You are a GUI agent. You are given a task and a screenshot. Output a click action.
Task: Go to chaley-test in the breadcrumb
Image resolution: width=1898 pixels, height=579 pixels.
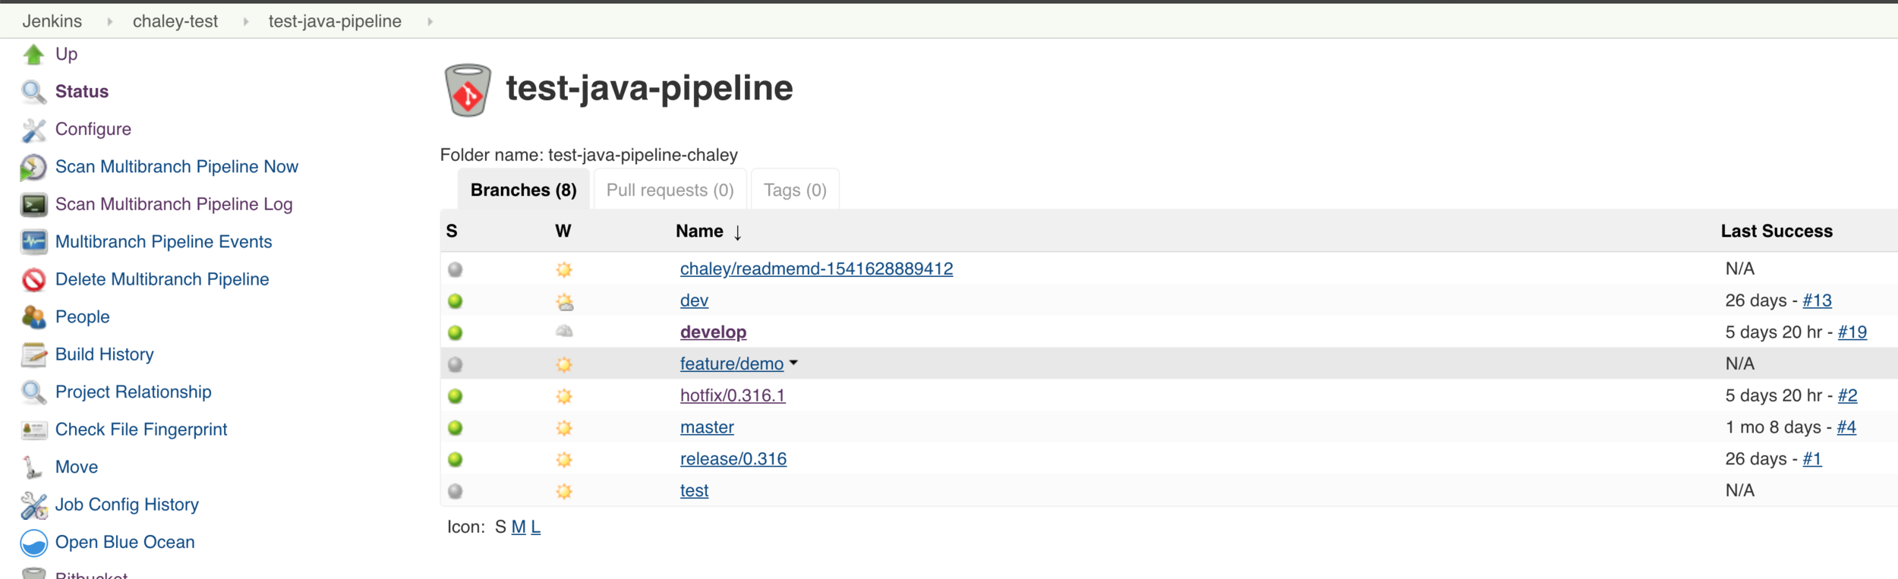pyautogui.click(x=175, y=21)
